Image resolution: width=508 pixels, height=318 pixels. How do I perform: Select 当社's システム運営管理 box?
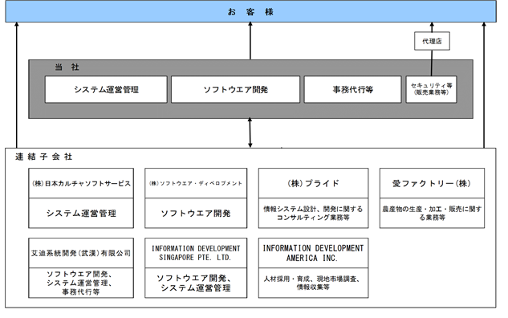tap(106, 89)
